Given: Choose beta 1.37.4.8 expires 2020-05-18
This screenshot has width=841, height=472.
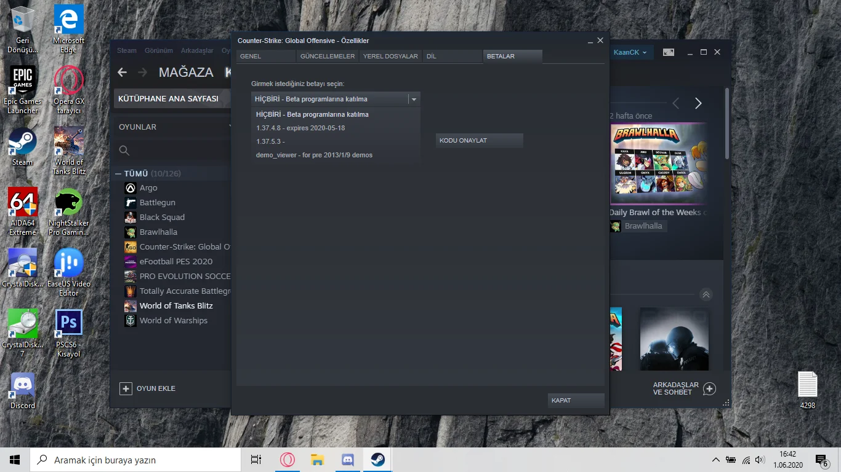Looking at the screenshot, I should 336,128.
